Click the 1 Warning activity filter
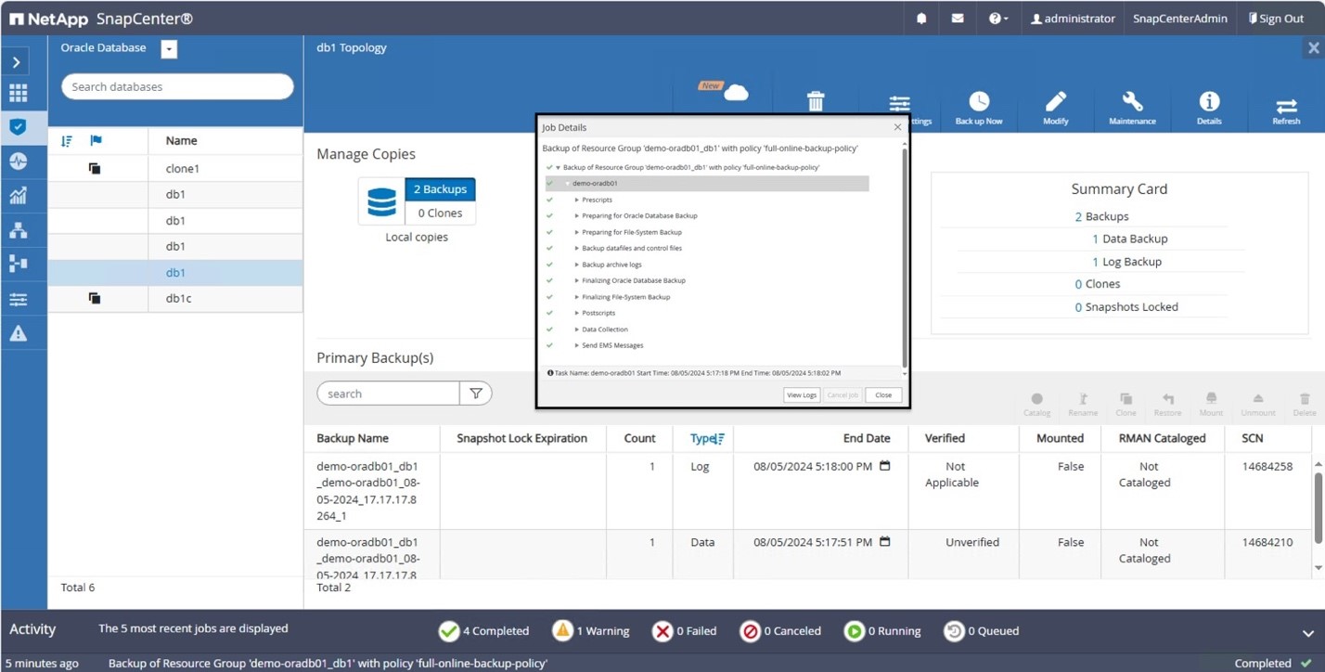 [x=590, y=631]
